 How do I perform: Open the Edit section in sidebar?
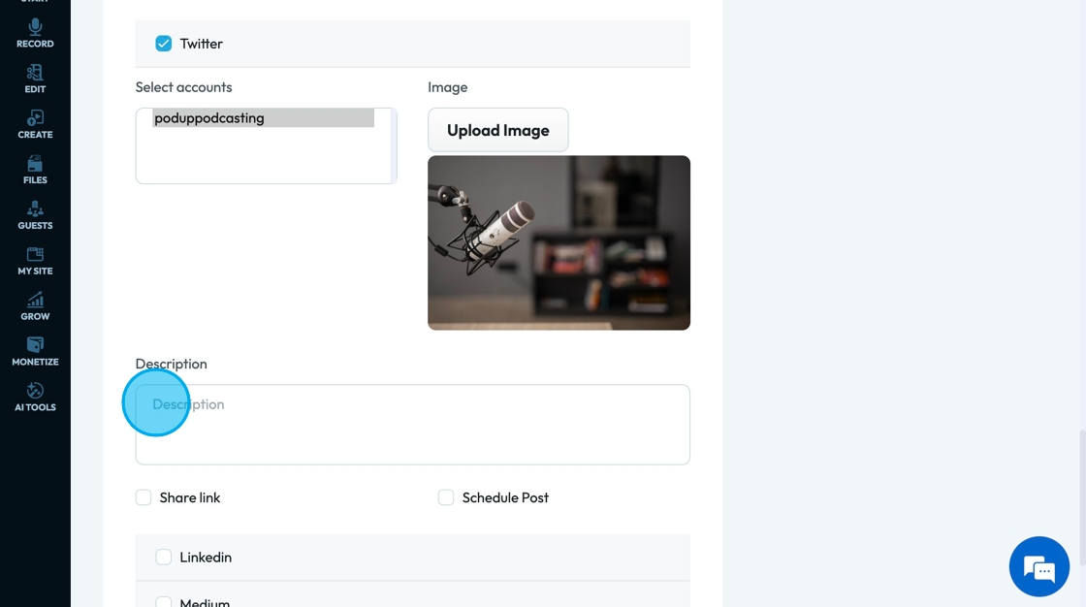[35, 79]
